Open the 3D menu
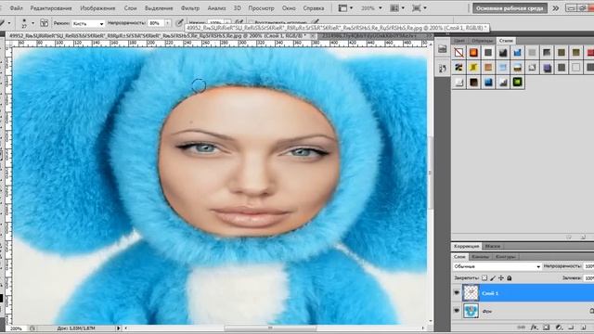 pyautogui.click(x=238, y=7)
